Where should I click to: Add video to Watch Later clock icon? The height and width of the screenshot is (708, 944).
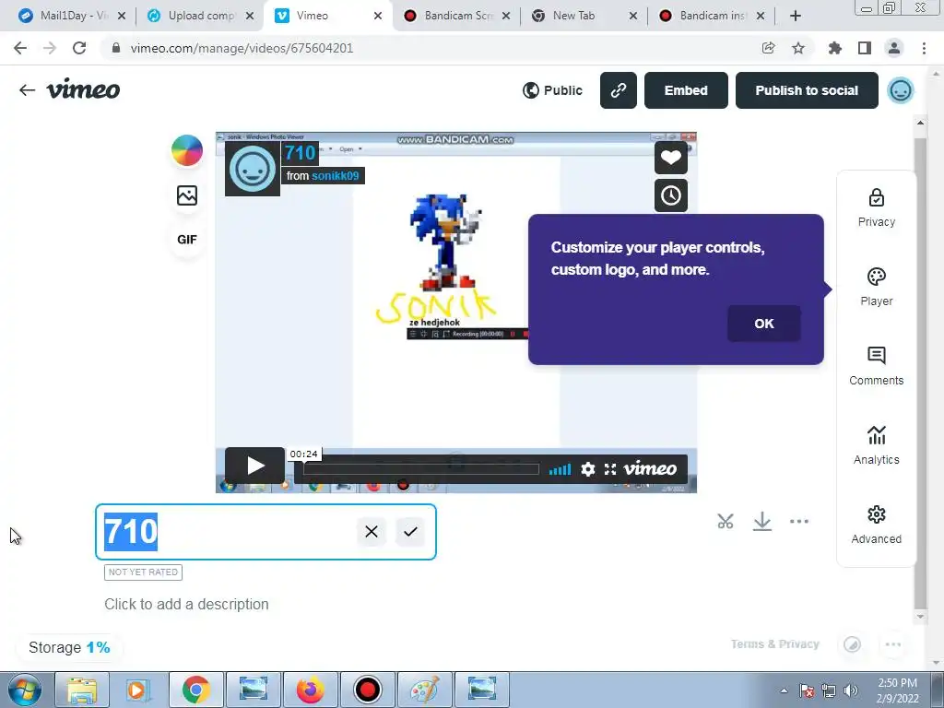(x=671, y=195)
